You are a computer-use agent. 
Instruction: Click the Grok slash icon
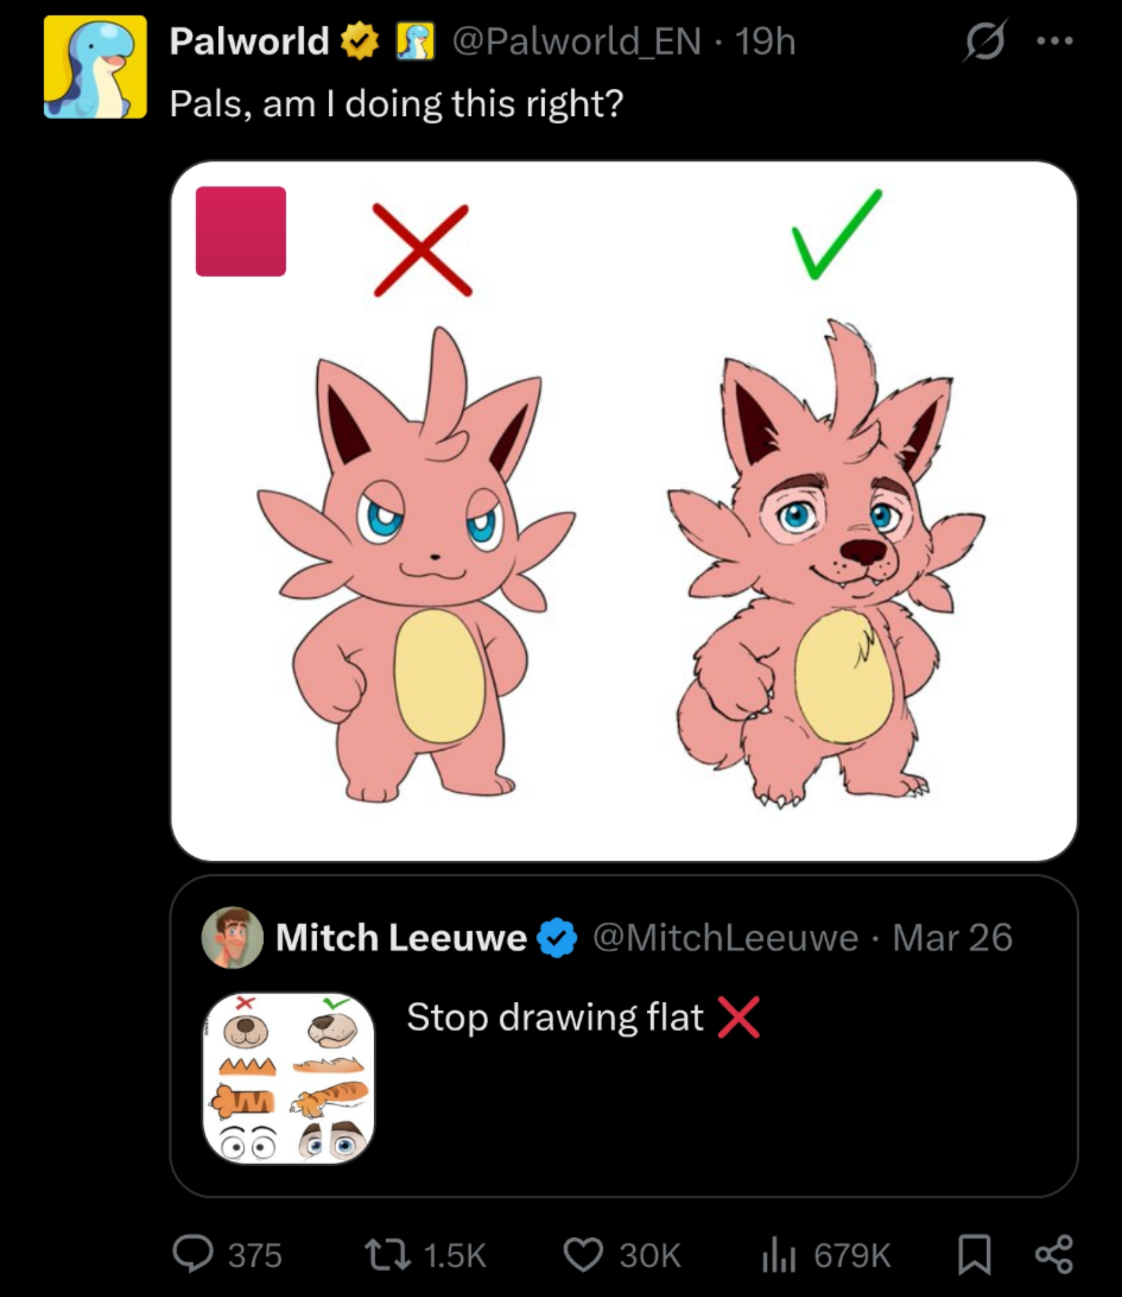(x=984, y=42)
